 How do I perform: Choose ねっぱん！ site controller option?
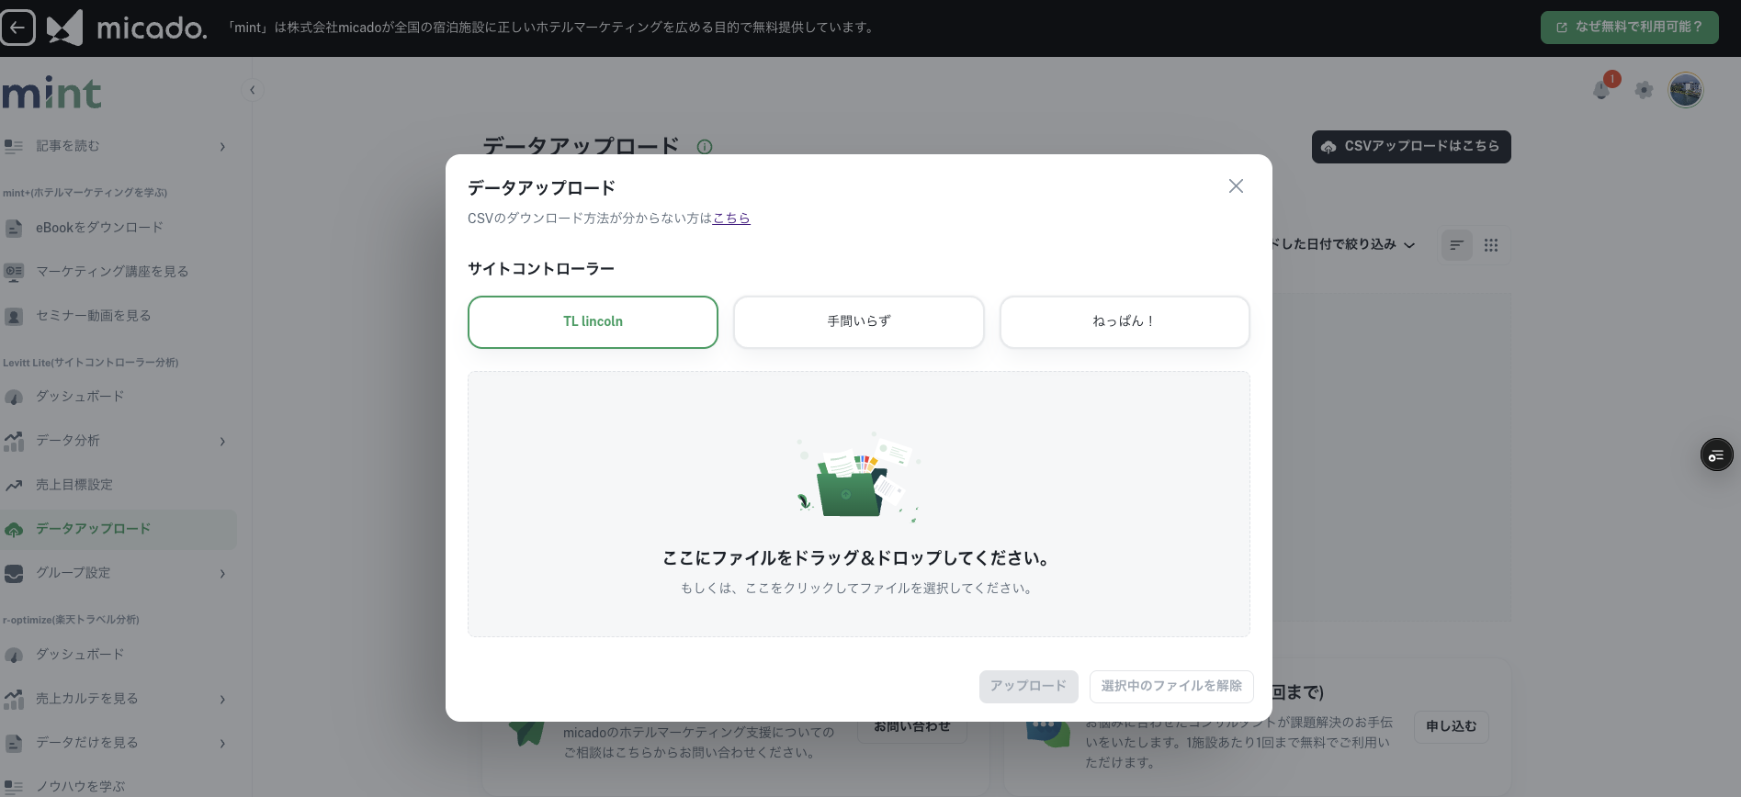[x=1124, y=322]
